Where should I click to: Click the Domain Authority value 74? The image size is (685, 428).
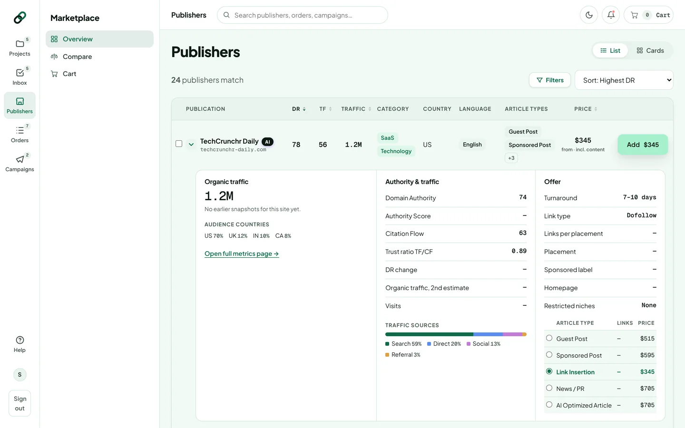tap(523, 197)
